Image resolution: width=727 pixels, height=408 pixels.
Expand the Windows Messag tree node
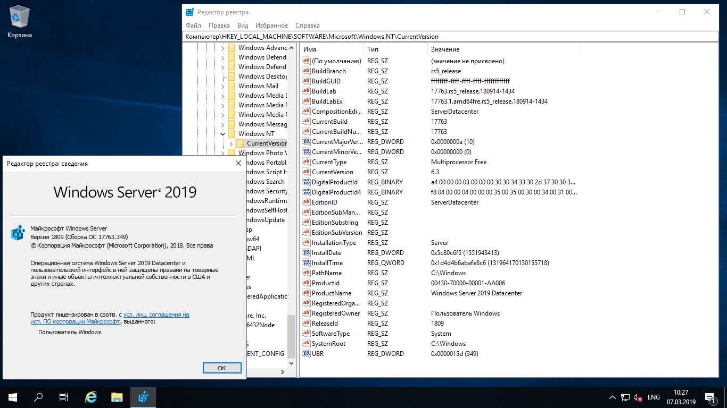click(222, 124)
